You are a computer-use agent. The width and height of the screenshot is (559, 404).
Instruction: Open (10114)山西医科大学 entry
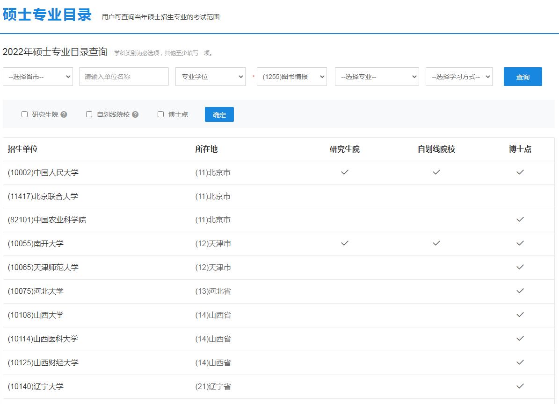(43, 339)
